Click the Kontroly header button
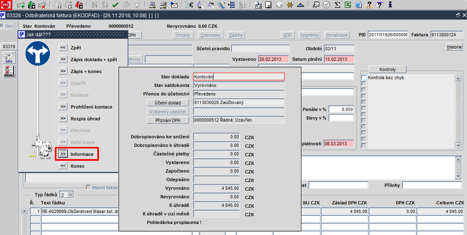This screenshot has height=235, width=467. 388,69
